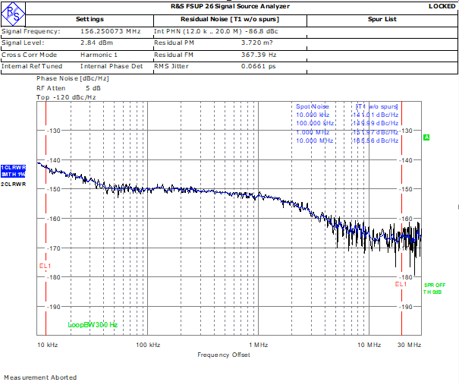Select the 1 CLRWR trace label
The width and height of the screenshot is (459, 385).
coord(13,168)
